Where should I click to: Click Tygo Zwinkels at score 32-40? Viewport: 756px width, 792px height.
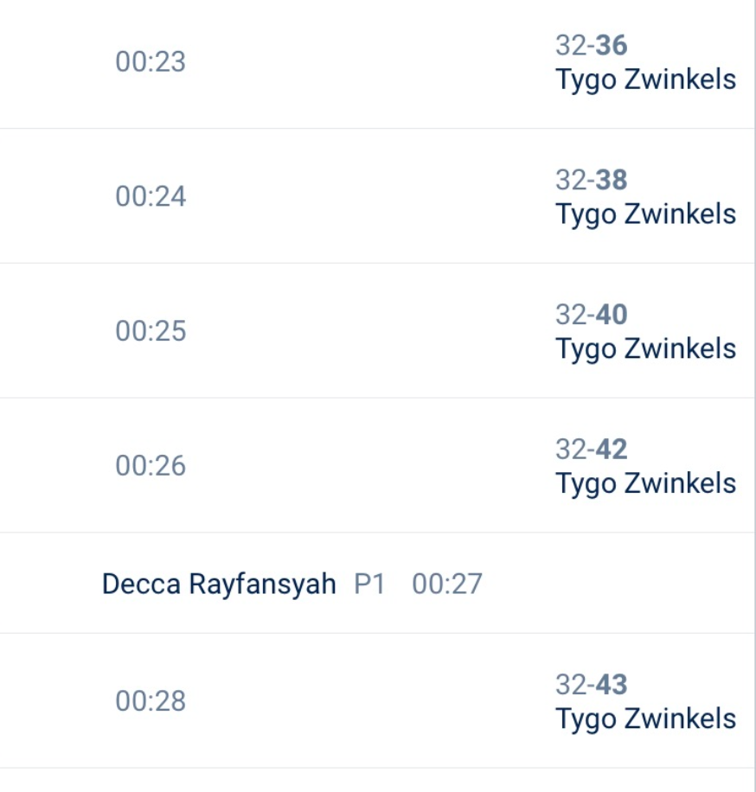(x=645, y=348)
